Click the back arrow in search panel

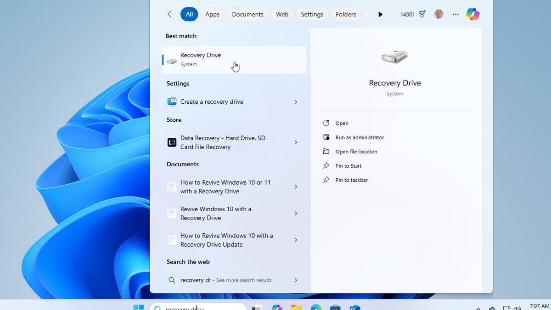click(171, 14)
